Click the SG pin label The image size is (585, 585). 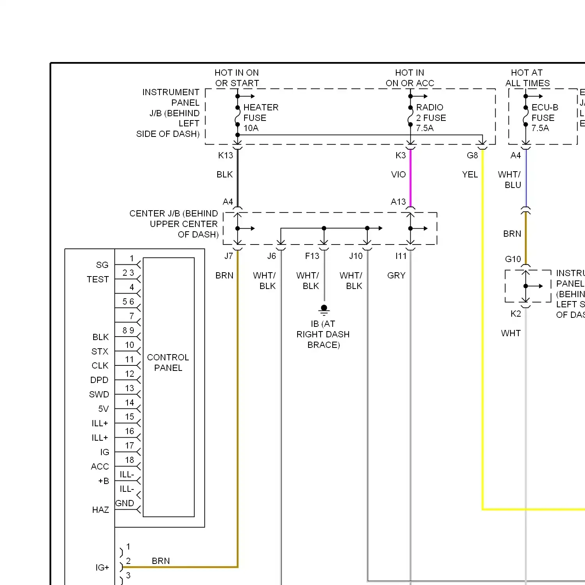point(102,265)
